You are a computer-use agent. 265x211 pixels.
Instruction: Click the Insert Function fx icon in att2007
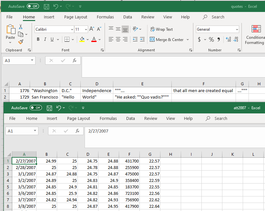click(x=77, y=131)
